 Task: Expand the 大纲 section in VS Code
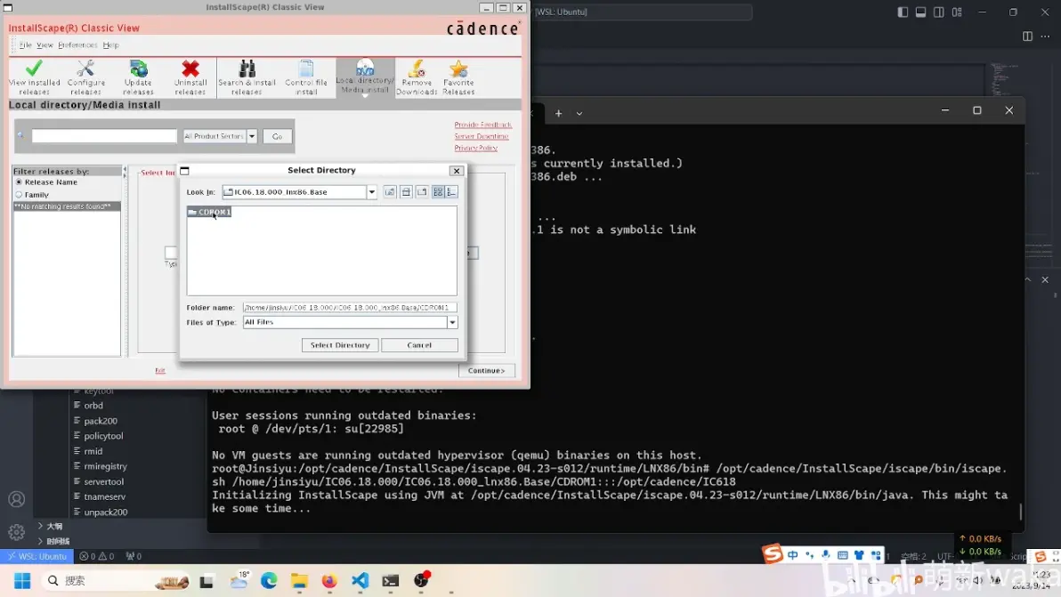tap(51, 526)
